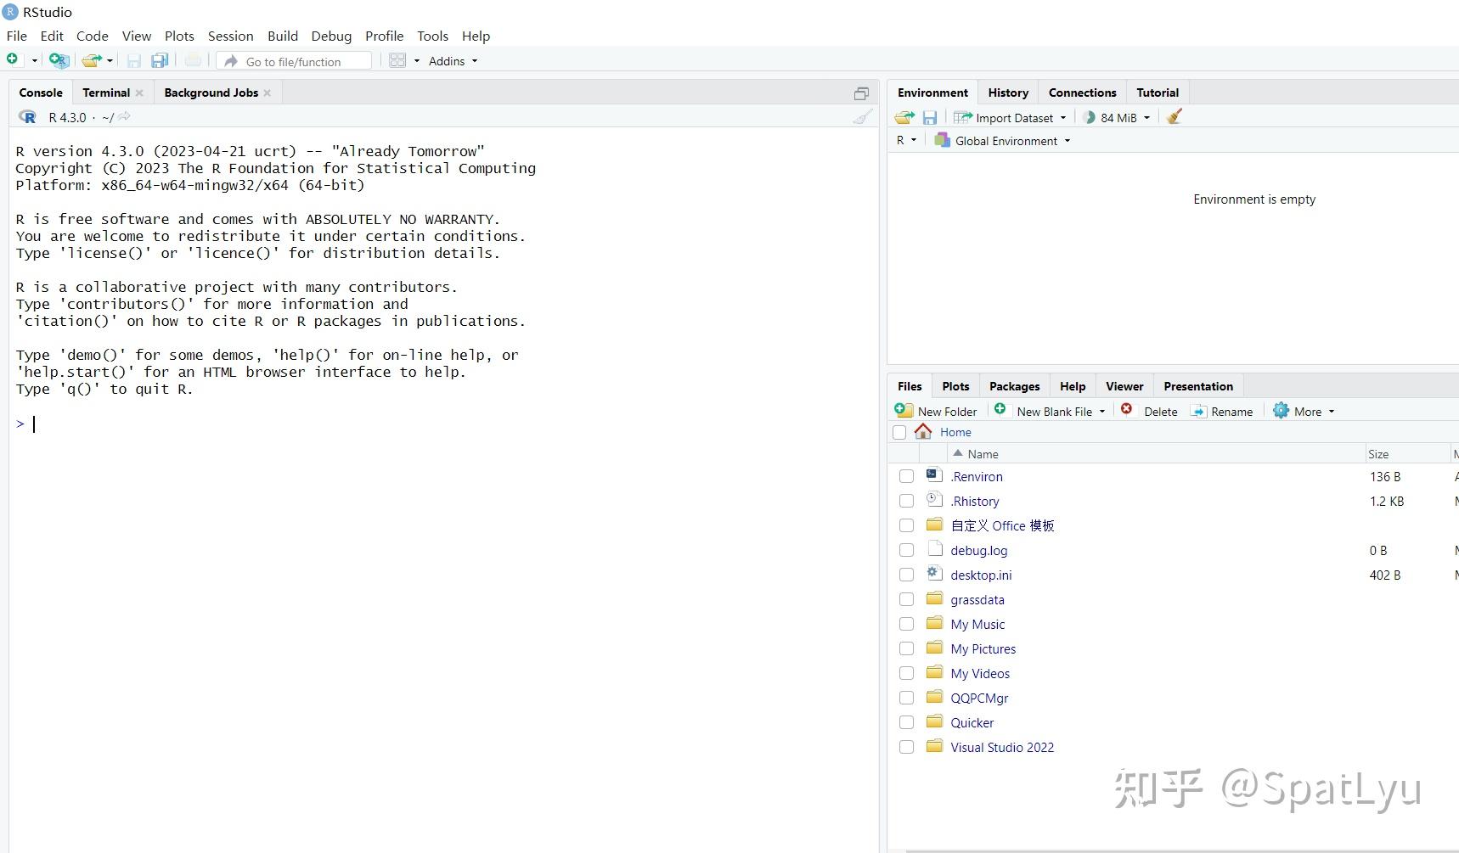Click the New Folder icon in Files
The width and height of the screenshot is (1459, 853).
click(904, 410)
